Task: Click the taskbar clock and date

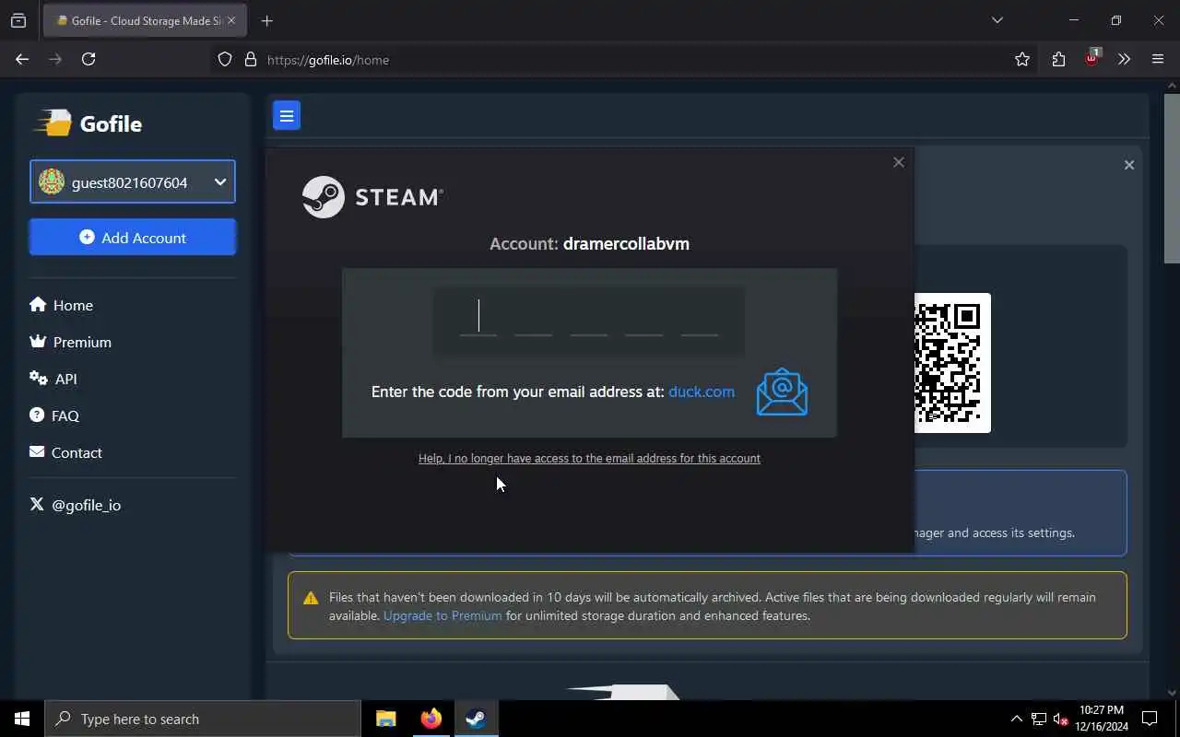Action: (1102, 719)
